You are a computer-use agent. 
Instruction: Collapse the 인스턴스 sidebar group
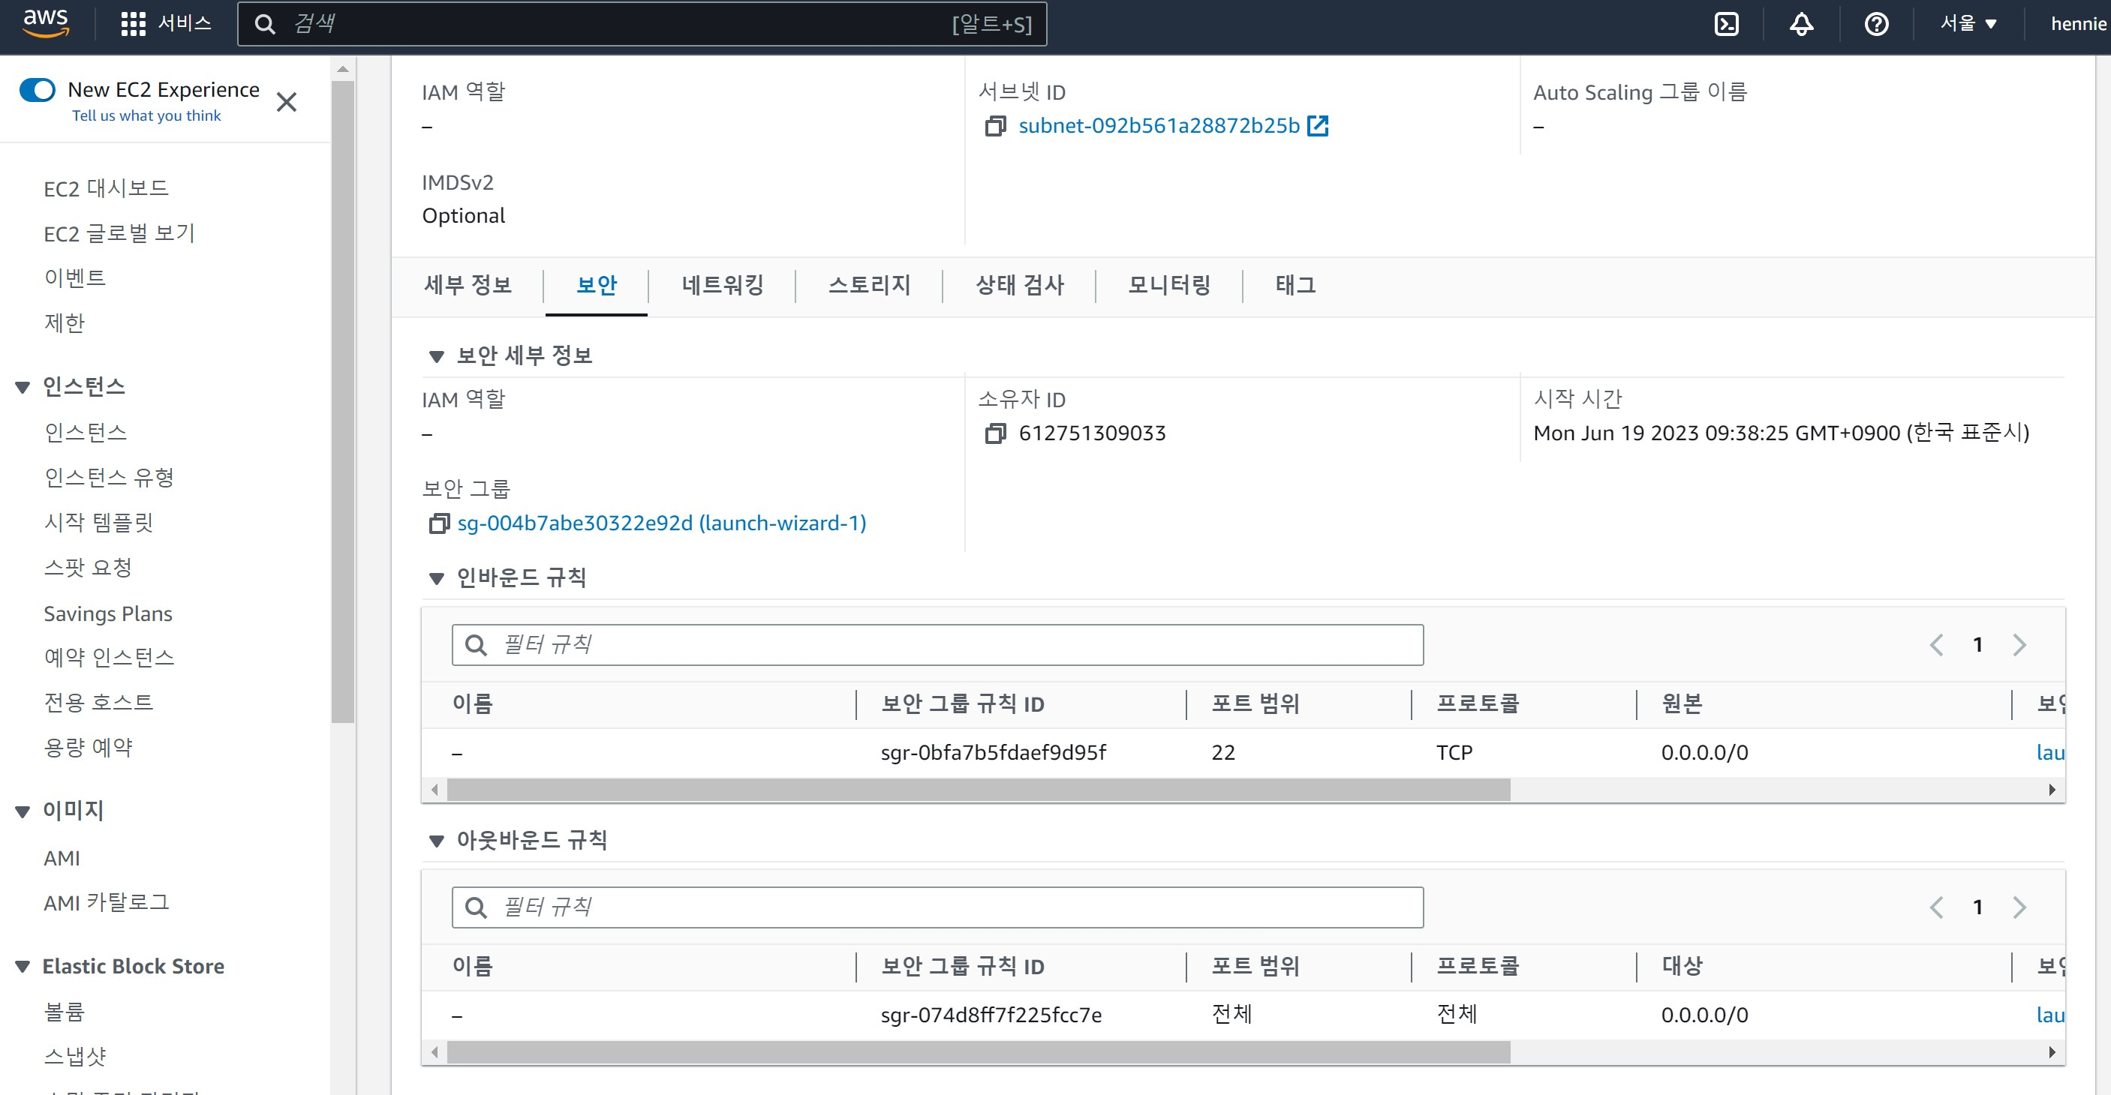pos(23,388)
